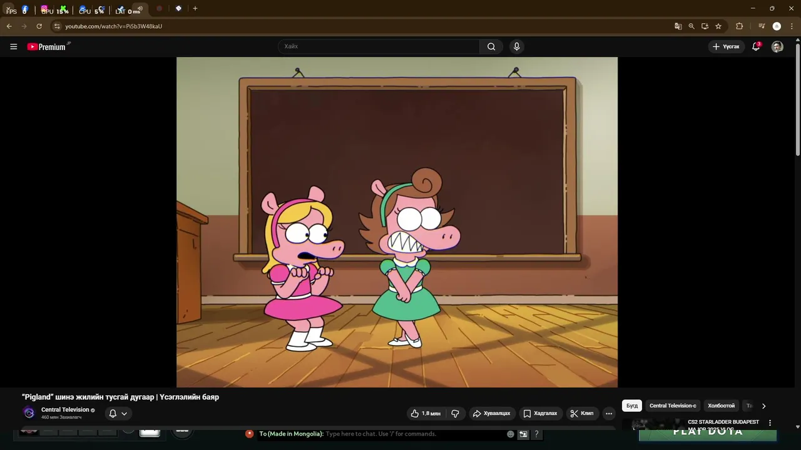
Task: Click the search magnifier button
Action: [x=491, y=46]
